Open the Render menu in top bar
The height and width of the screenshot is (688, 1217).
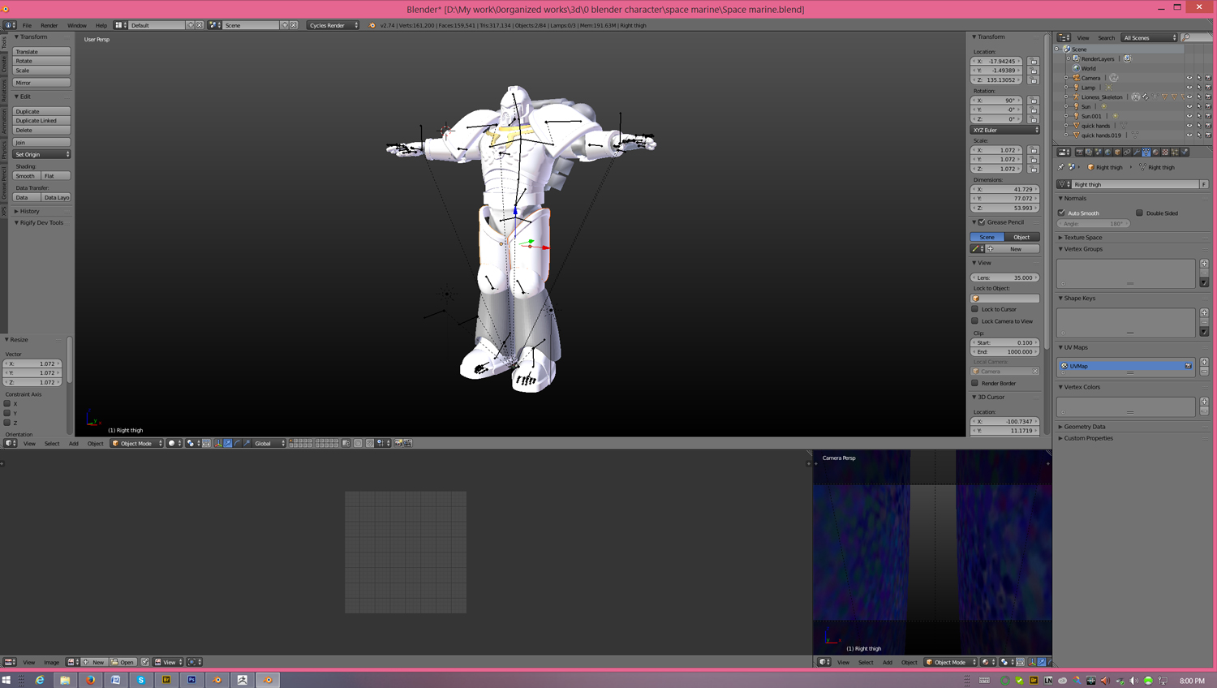pyautogui.click(x=49, y=25)
